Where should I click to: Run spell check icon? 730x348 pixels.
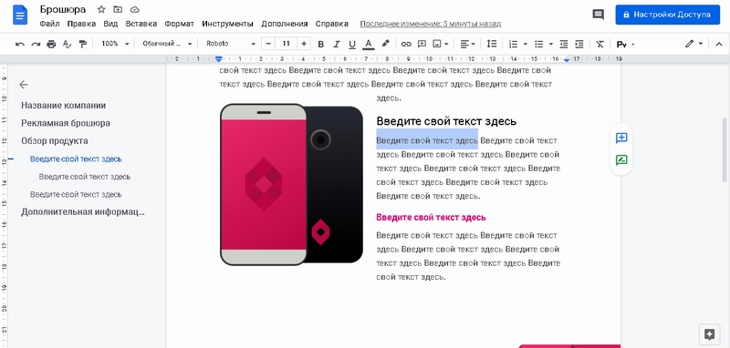coord(67,44)
